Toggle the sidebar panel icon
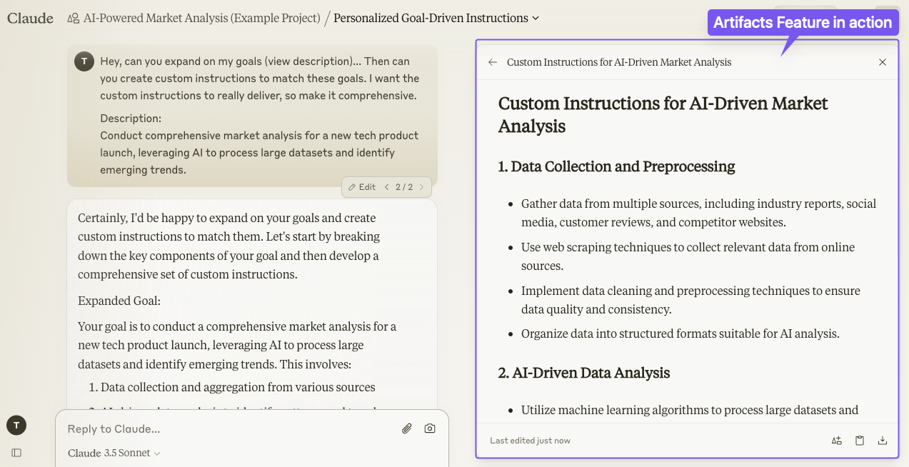 tap(16, 453)
